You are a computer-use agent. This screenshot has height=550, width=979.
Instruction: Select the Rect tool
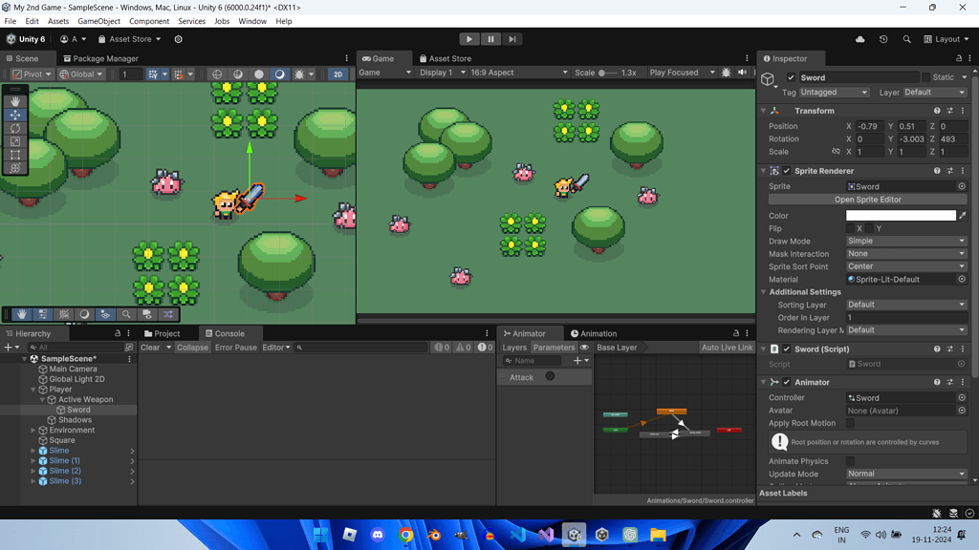[x=15, y=155]
